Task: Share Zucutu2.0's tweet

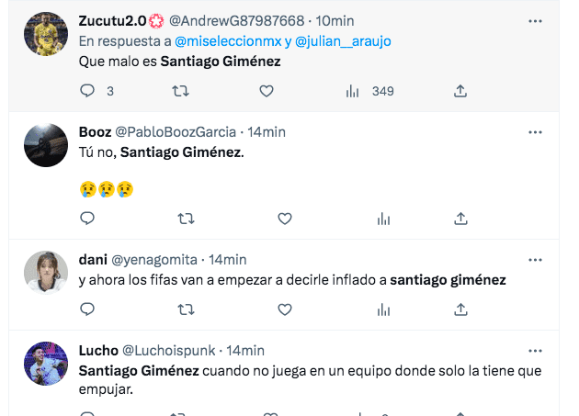Action: 460,91
